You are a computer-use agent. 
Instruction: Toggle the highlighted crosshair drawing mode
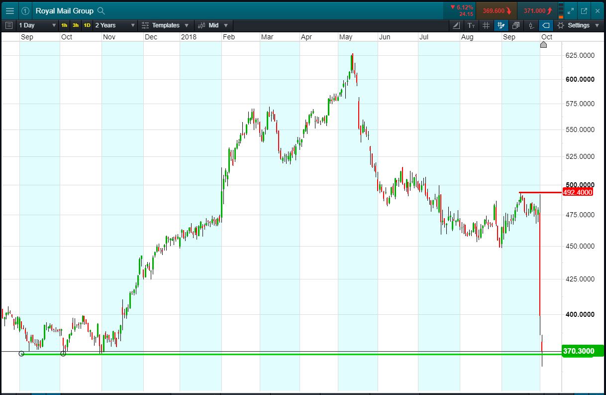(x=501, y=25)
